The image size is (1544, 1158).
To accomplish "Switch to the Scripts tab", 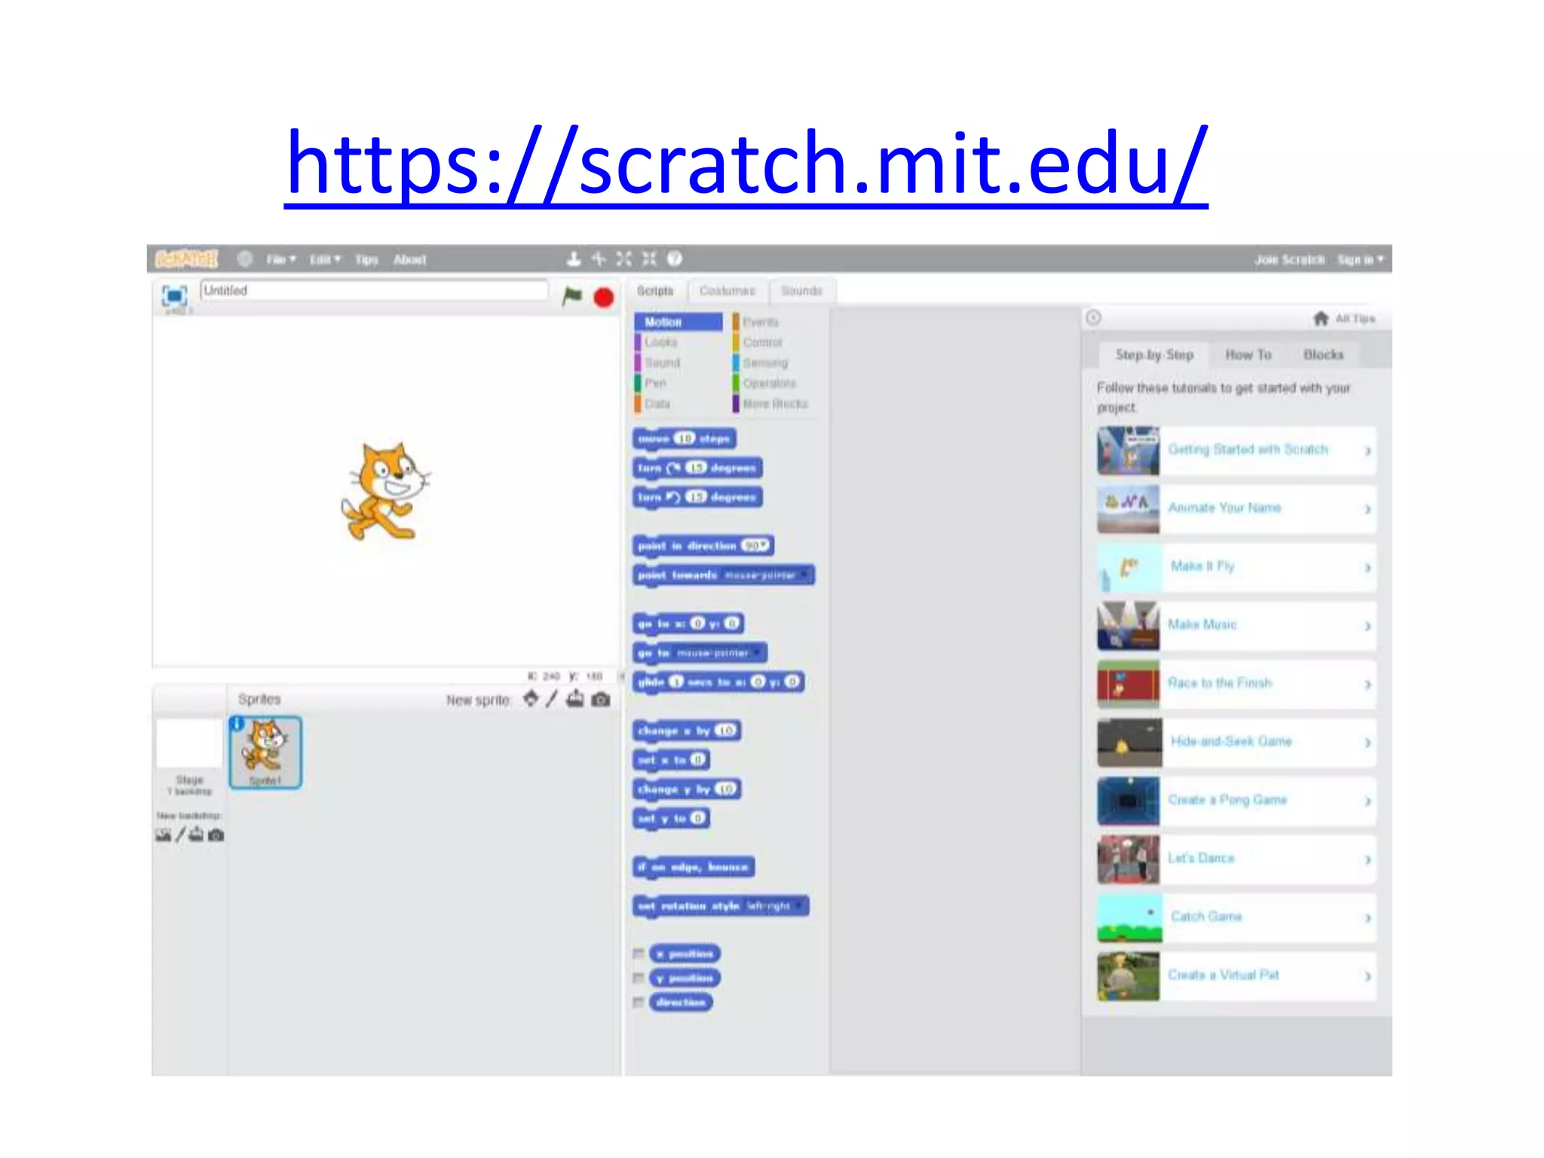I will (655, 290).
